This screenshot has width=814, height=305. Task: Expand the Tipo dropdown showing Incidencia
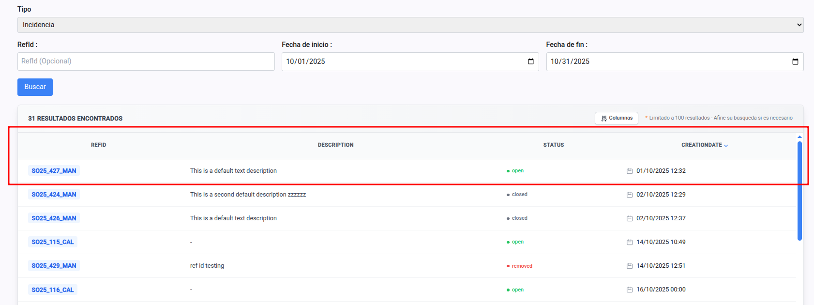pyautogui.click(x=410, y=25)
